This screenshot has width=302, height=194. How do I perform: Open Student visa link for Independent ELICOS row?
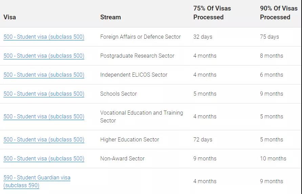point(44,75)
